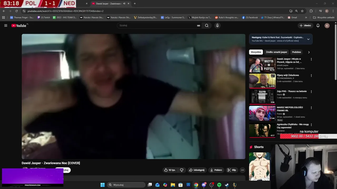
Task: Click the MARSZ NIEPODLEGŁOŚCI thumbnail
Action: (x=262, y=113)
